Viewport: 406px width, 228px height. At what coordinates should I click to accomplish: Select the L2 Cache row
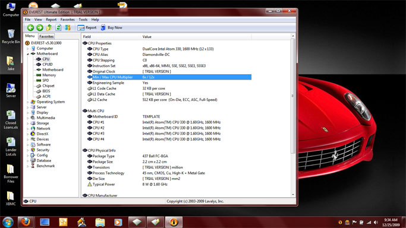coord(169,100)
